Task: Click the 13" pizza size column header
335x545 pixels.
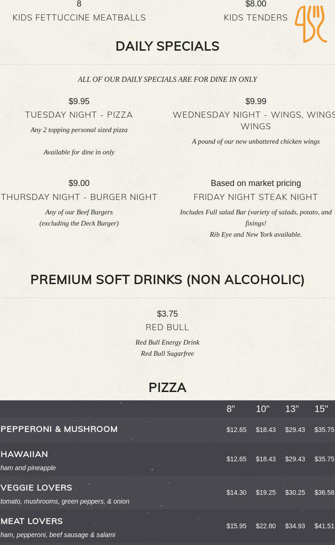Action: 292,409
